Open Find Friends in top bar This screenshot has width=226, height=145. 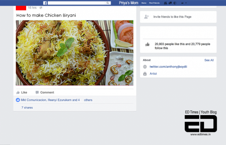pyautogui.click(x=154, y=3)
